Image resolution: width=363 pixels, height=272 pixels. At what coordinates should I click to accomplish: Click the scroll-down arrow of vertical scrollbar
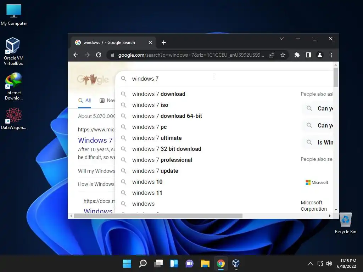point(336,210)
